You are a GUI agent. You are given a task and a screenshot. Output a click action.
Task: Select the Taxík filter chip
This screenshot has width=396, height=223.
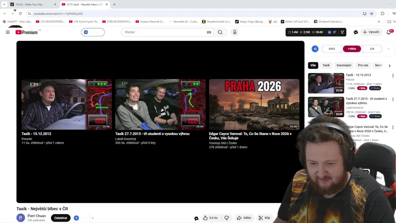pos(326,65)
